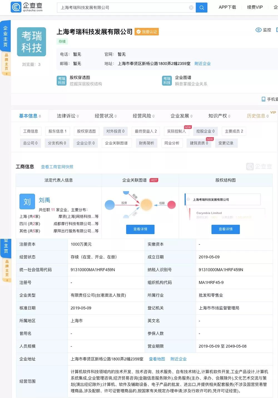
Task: Open the 股权穿透图 icon tile
Action: coord(62,81)
